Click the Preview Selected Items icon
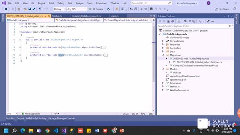The height and width of the screenshot is (135, 240). pos(213,21)
